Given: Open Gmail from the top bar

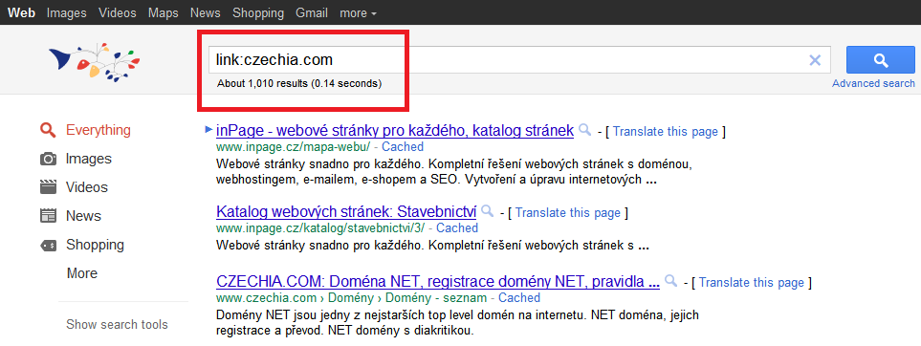Looking at the screenshot, I should click(x=312, y=12).
